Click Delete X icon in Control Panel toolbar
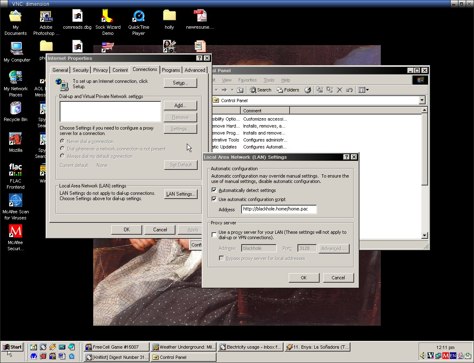The width and height of the screenshot is (474, 363). pos(339,90)
